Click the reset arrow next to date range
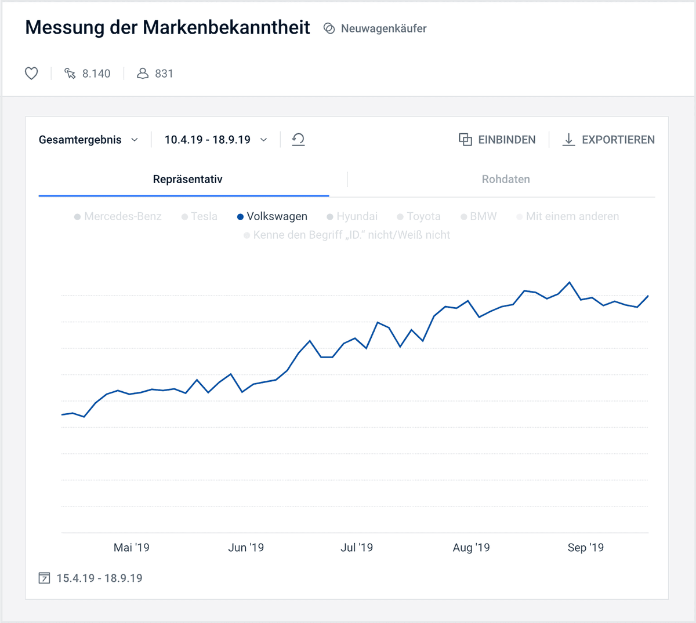Screen dimensions: 696x623 (x=298, y=140)
